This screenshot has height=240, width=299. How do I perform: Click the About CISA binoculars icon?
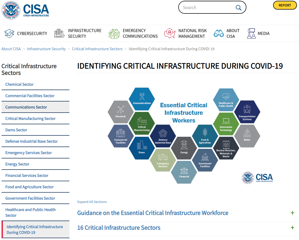[x=219, y=33]
